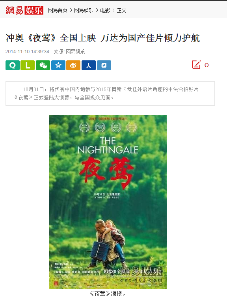Share article to WeChat

tap(43, 65)
